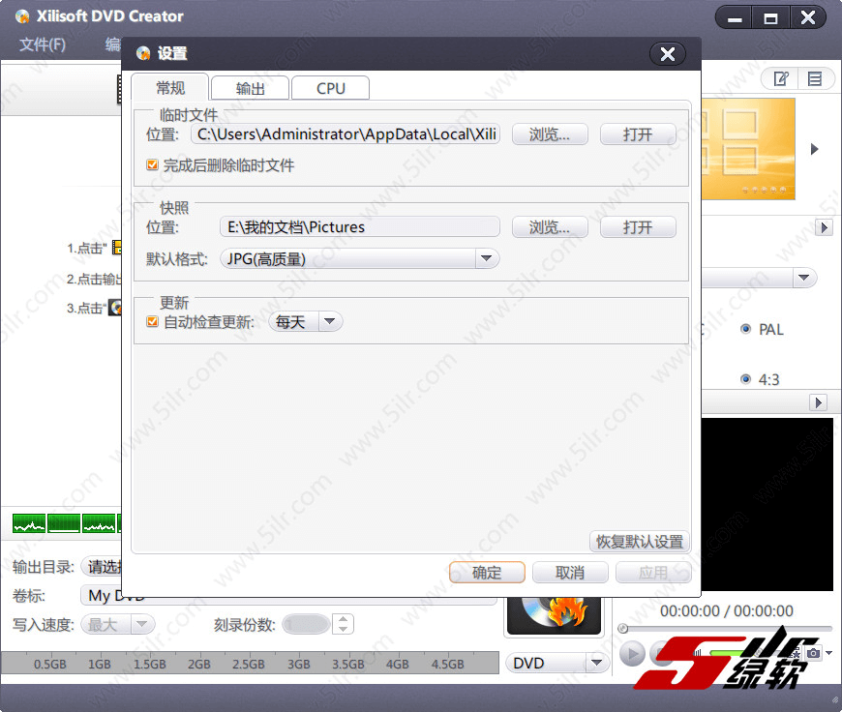Open the list view icon
Screen dimensions: 842x712
point(815,79)
